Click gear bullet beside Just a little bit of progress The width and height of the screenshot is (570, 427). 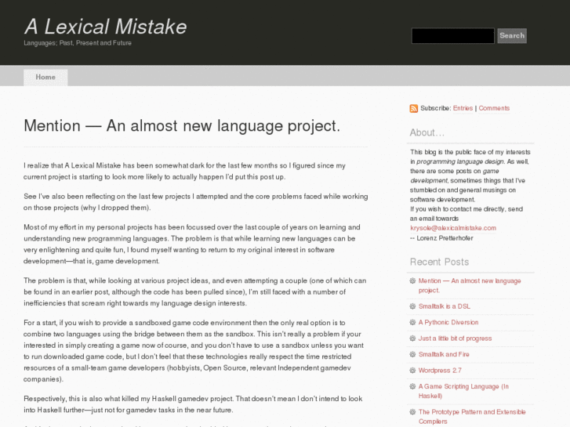(x=412, y=338)
